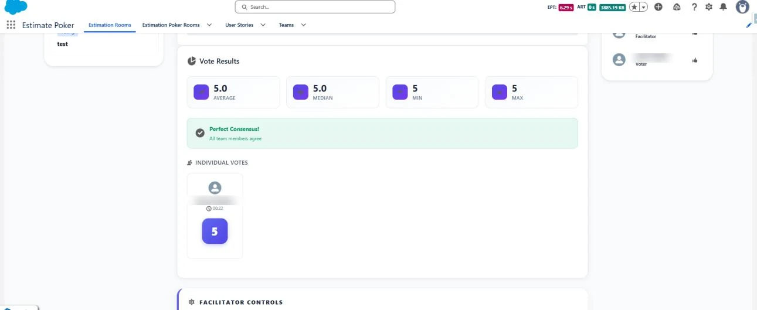Click the Salesforce cloud logo

[x=16, y=7]
